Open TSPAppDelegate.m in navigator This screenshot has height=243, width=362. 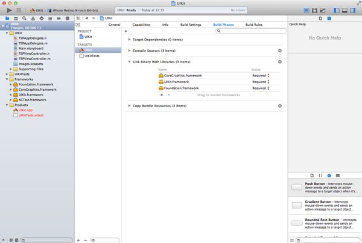(x=33, y=43)
